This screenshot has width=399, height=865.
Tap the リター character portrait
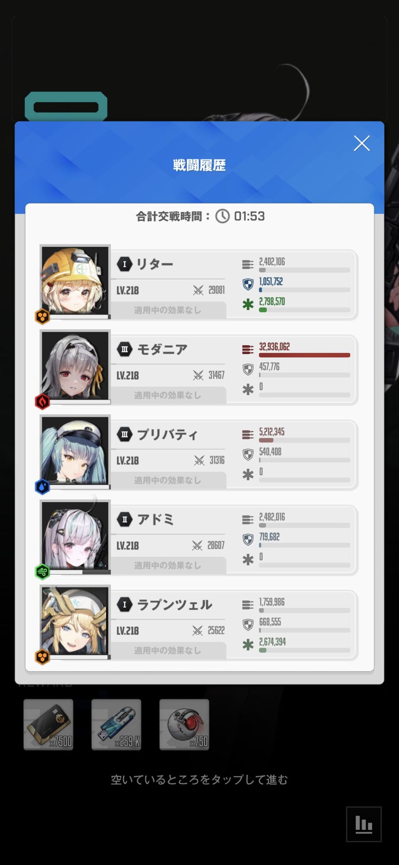pos(75,281)
